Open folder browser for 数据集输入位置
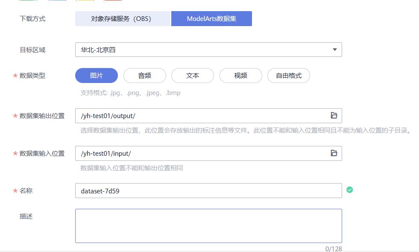The height and width of the screenshot is (252, 419). click(334, 153)
